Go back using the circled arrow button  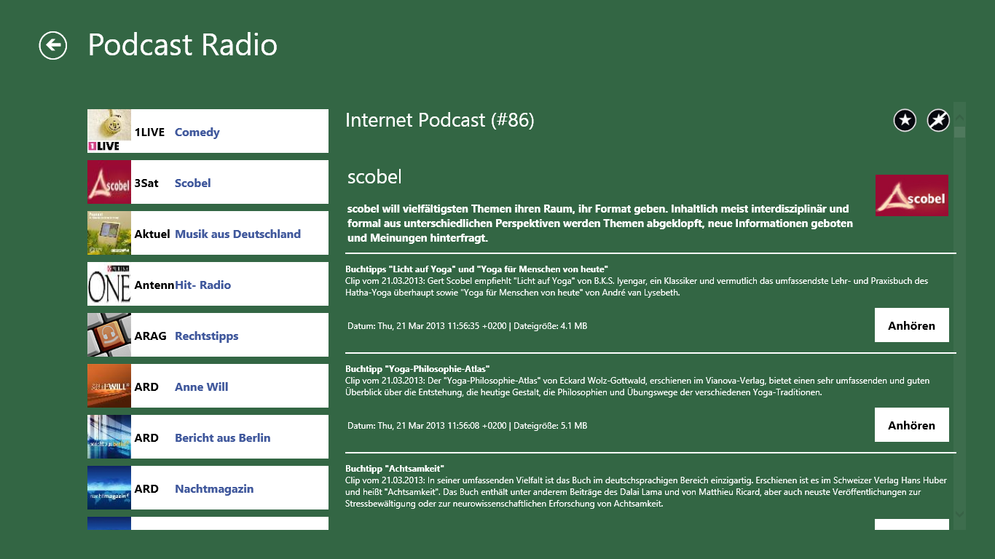(x=53, y=46)
